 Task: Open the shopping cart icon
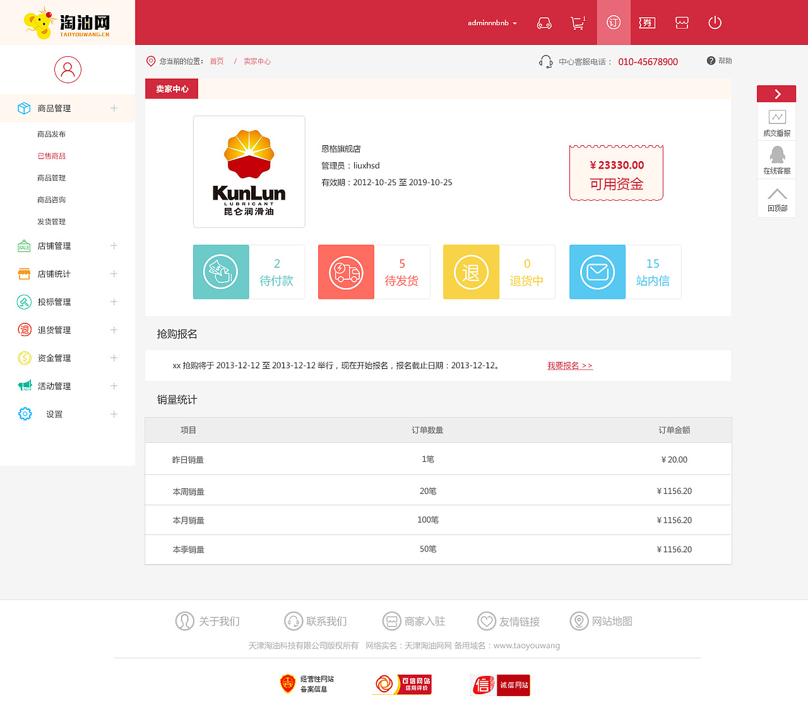point(578,22)
